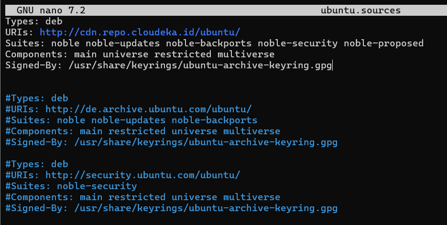The width and height of the screenshot is (447, 225).
Task: Click the word universe in active Components line
Action: click(x=126, y=54)
